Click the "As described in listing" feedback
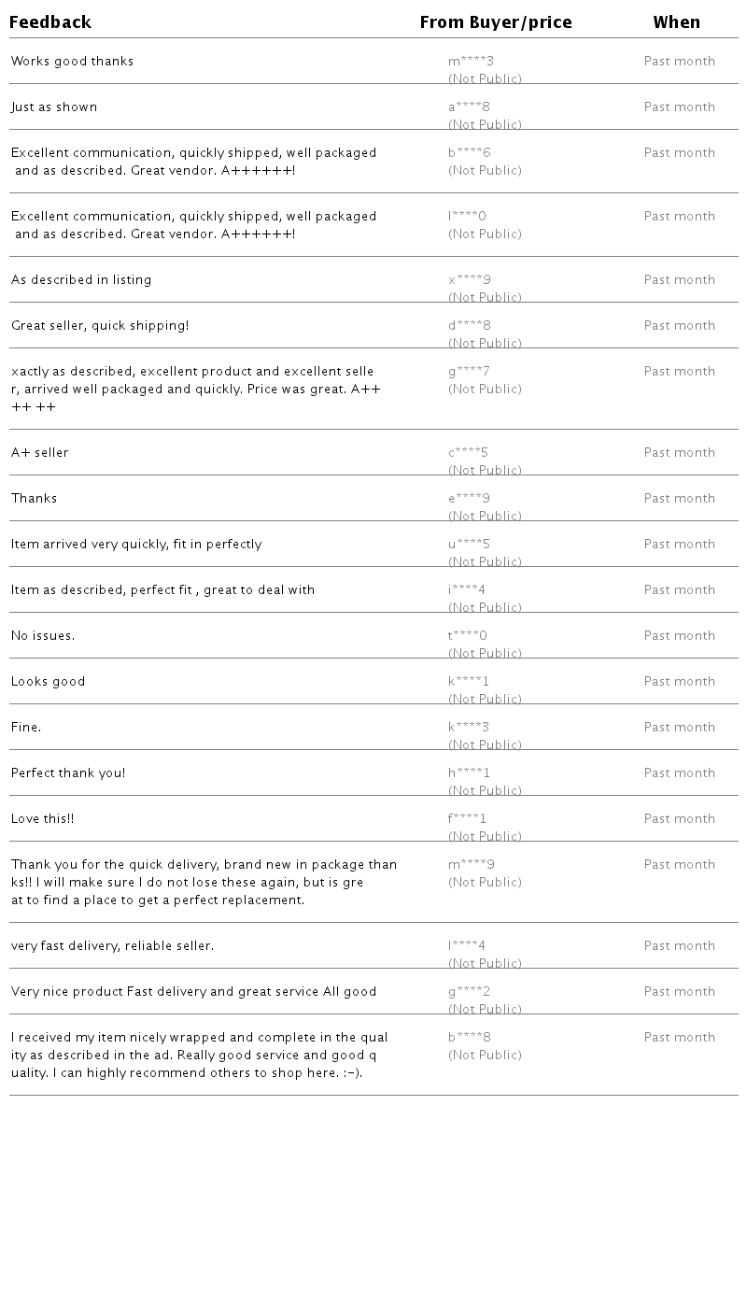The width and height of the screenshot is (747, 1304). (81, 280)
